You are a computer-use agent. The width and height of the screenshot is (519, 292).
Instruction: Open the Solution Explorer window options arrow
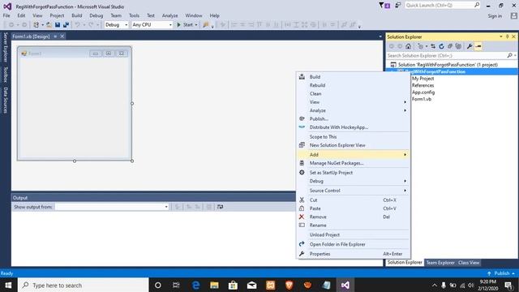501,36
